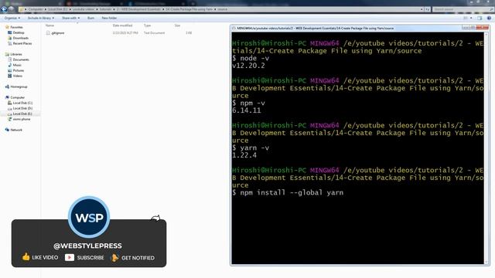Screen dimensions: 495x278
Task: Click the MINGW64 terminal title bar icon
Action: pyautogui.click(x=234, y=28)
